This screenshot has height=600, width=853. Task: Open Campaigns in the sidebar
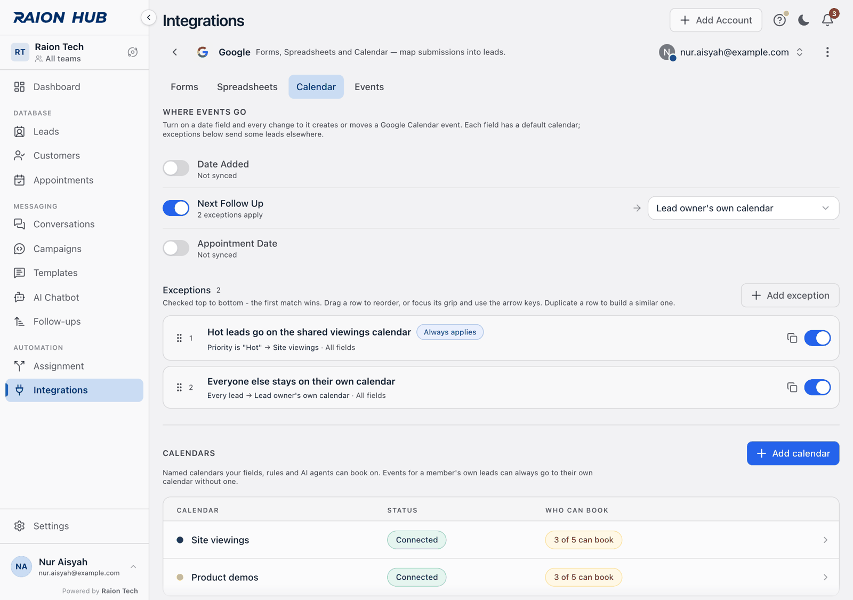74,249
